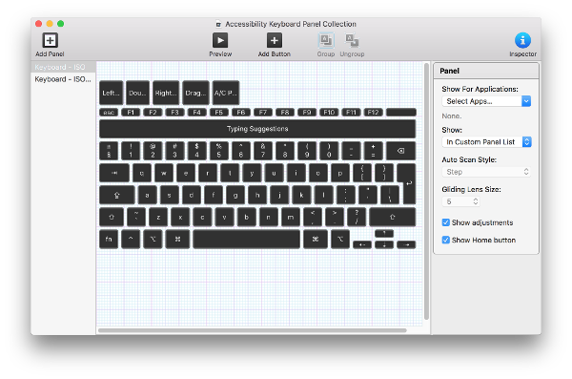
Task: Select the m key
Action: (291, 217)
